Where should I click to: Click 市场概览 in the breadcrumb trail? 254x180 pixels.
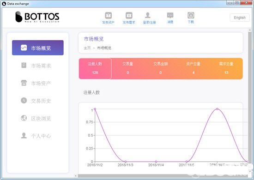(x=104, y=48)
